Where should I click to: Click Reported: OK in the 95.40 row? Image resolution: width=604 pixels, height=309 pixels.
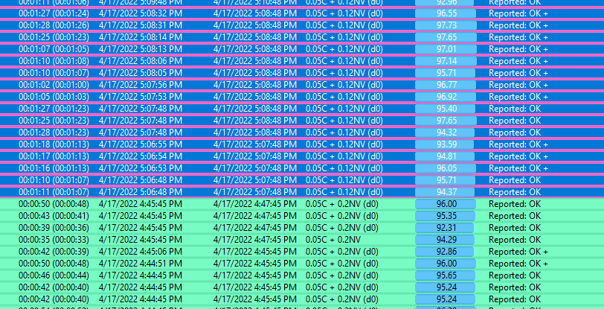[x=515, y=109]
